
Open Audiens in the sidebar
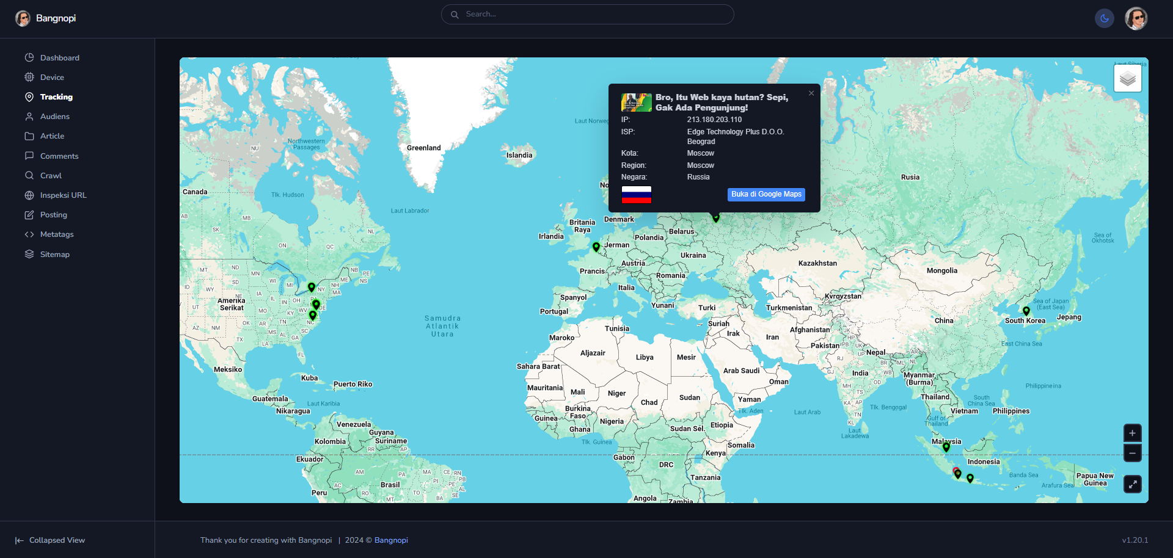click(54, 116)
